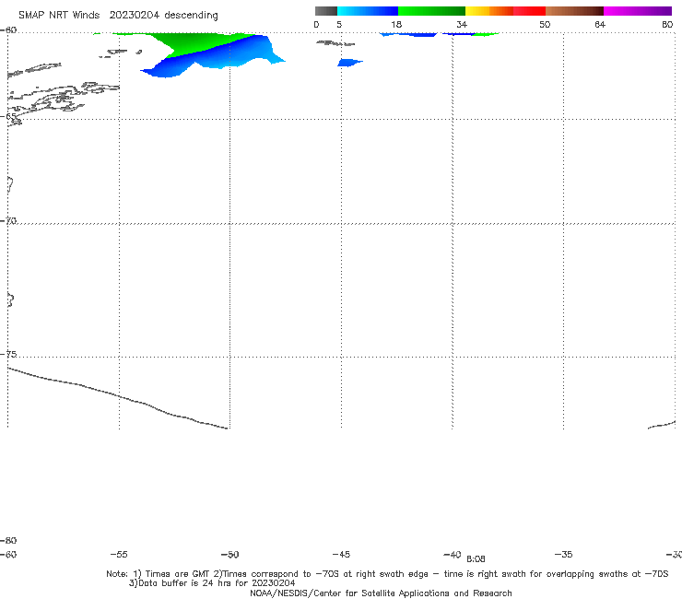
Task: Click the word "descending" in the title
Action: click(x=191, y=16)
